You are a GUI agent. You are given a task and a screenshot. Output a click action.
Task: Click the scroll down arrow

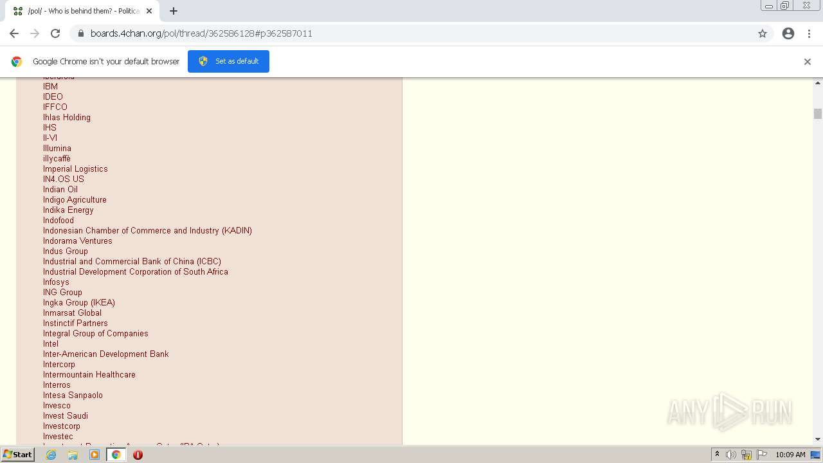coord(818,439)
